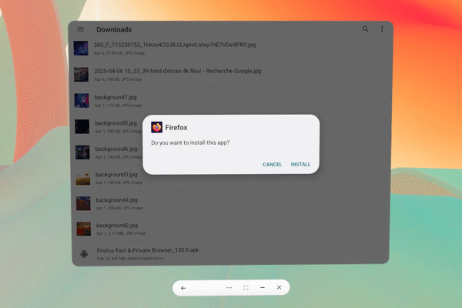Dismiss dialog with the CANCEL button
The height and width of the screenshot is (308, 462).
pyautogui.click(x=273, y=164)
